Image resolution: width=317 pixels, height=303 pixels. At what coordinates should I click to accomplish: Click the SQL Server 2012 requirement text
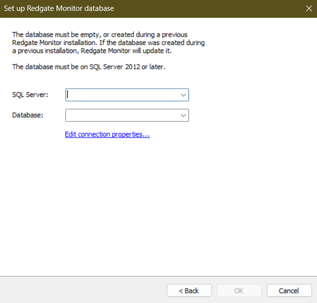pyautogui.click(x=88, y=66)
